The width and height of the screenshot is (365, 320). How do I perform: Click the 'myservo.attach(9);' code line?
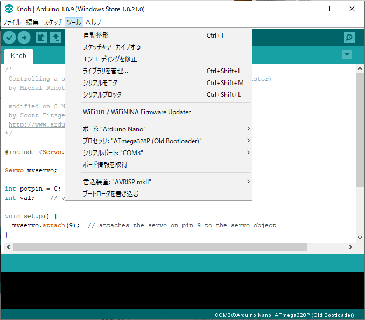46,225
